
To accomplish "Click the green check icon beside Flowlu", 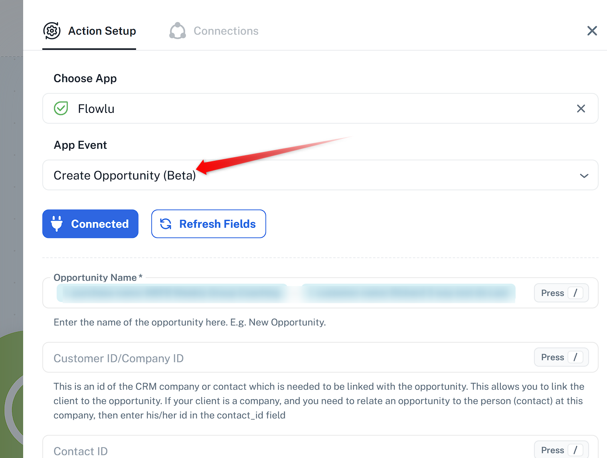I will click(61, 108).
